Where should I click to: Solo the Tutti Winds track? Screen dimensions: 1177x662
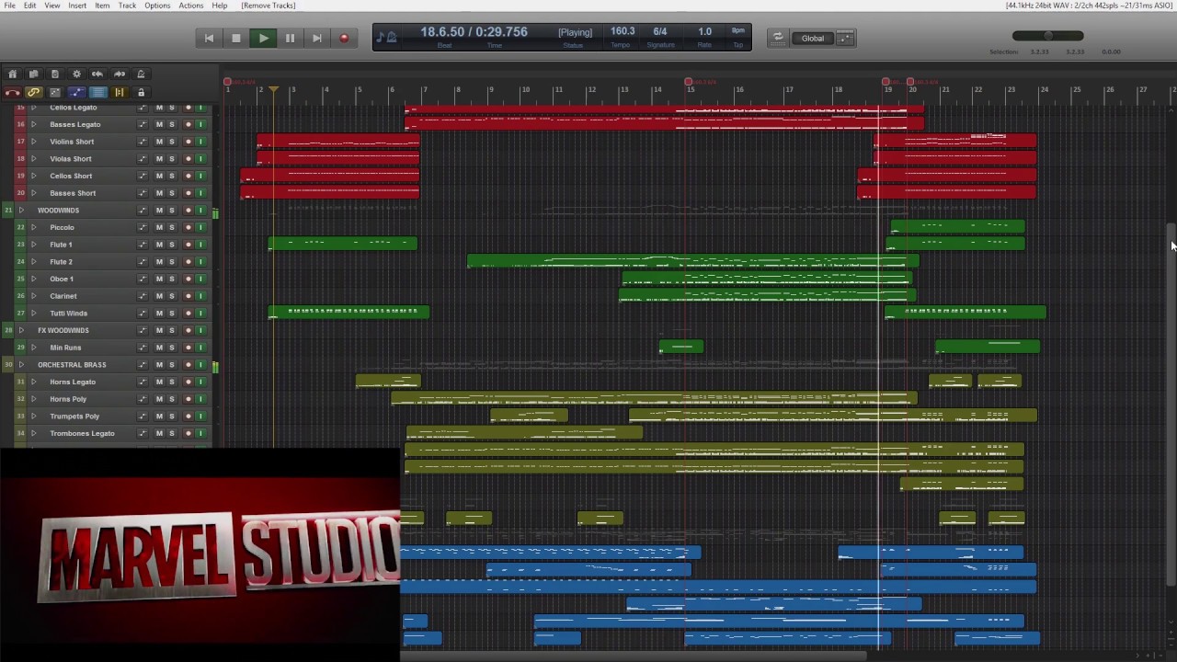(x=171, y=314)
